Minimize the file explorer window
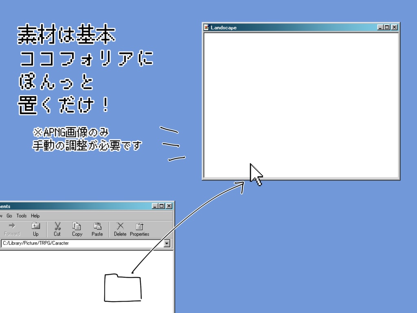This screenshot has width=417, height=313. pos(155,206)
